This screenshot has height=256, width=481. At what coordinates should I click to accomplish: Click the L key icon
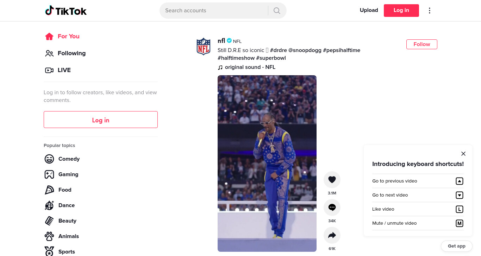point(459,209)
